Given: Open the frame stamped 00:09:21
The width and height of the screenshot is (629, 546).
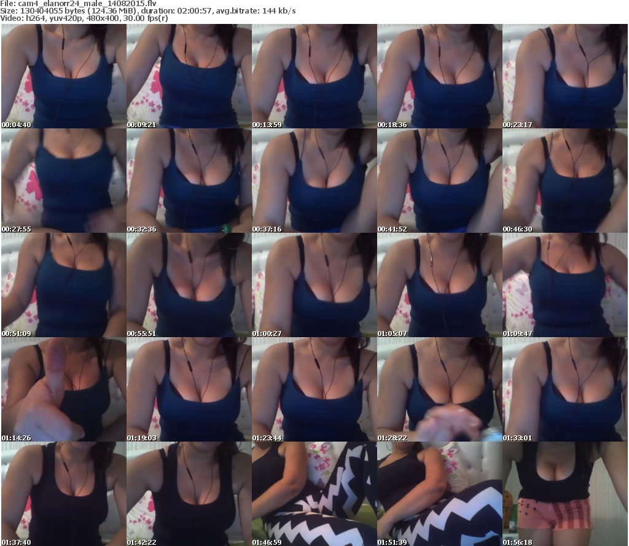Looking at the screenshot, I should click(189, 76).
